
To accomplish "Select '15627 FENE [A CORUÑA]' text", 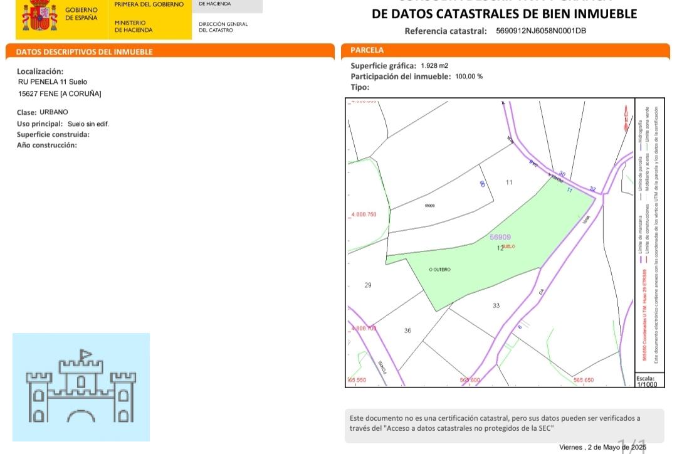I will [x=60, y=93].
